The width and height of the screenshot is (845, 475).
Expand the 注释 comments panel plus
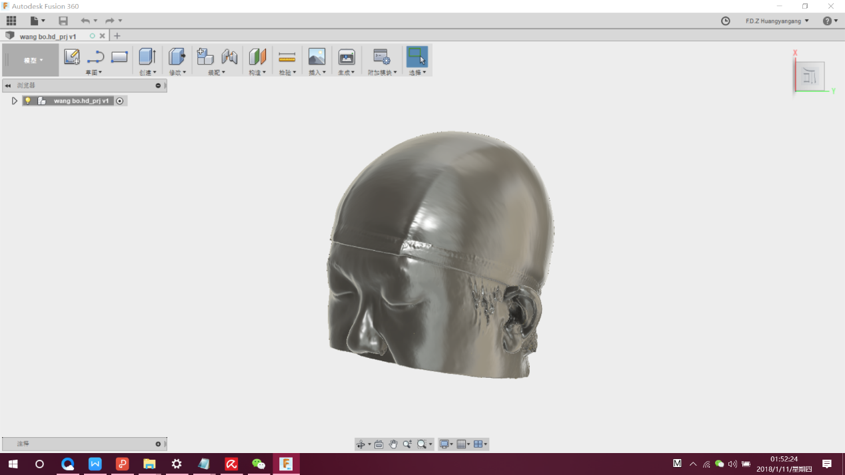click(x=159, y=444)
